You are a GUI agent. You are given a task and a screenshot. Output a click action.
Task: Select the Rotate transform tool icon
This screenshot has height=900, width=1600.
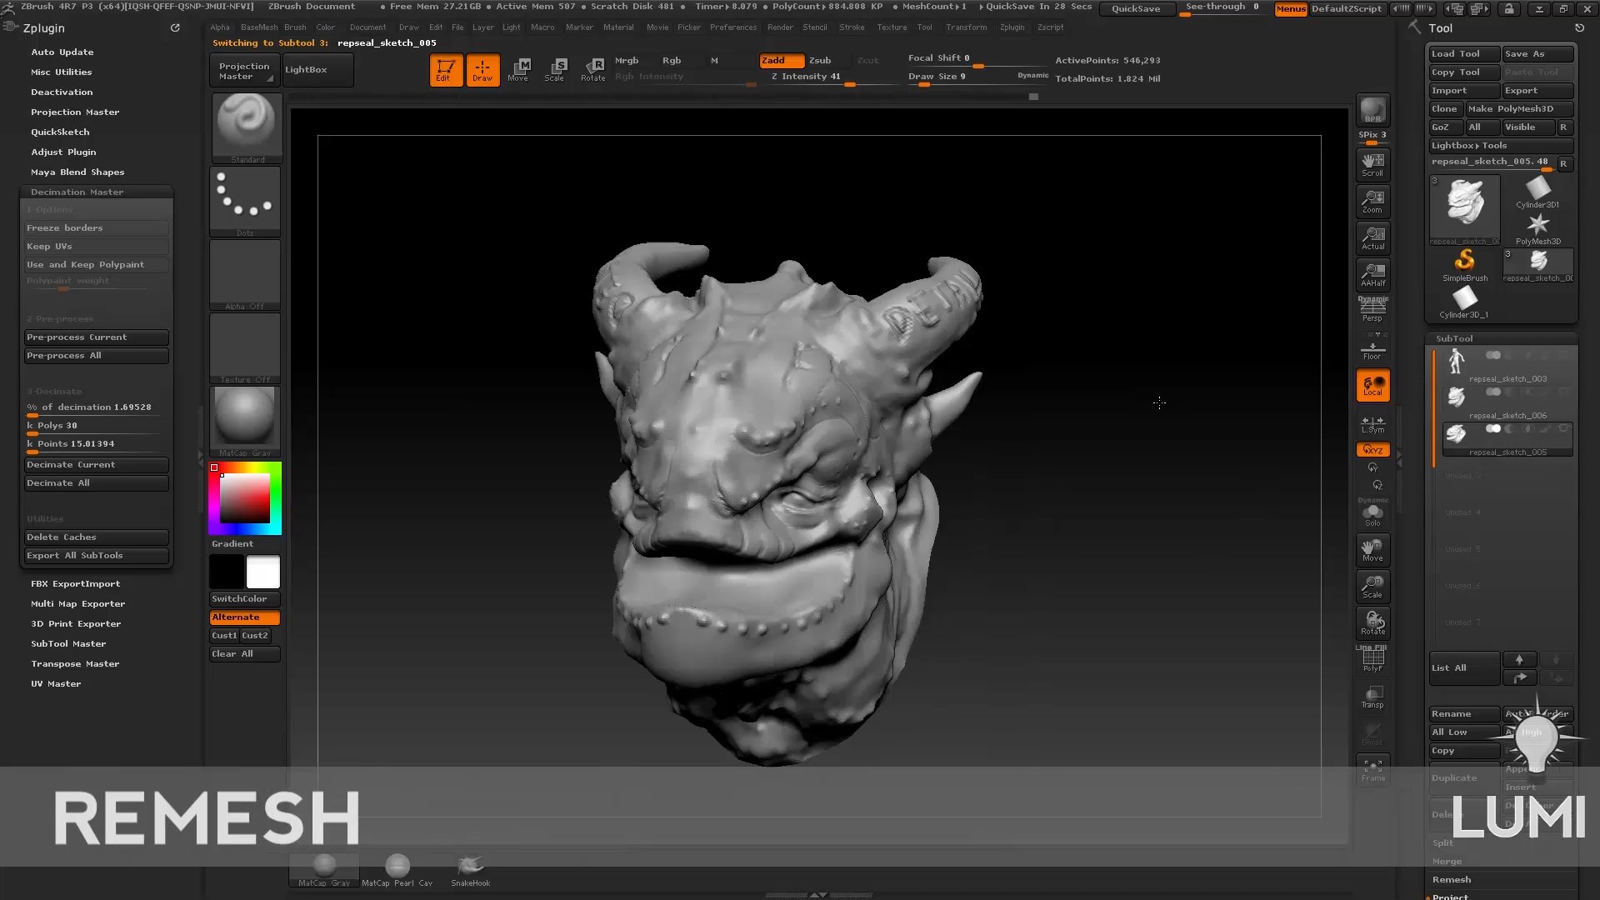[x=592, y=69]
